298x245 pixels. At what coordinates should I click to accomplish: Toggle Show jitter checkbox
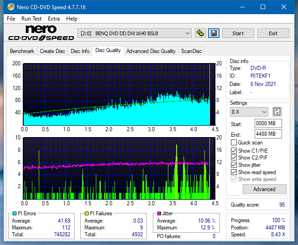tap(234, 165)
